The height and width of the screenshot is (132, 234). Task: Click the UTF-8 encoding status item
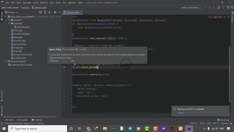tap(216, 124)
